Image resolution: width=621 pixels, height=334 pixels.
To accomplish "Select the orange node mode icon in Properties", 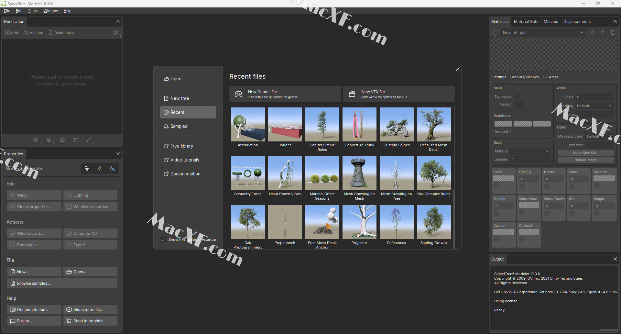I will (x=99, y=168).
